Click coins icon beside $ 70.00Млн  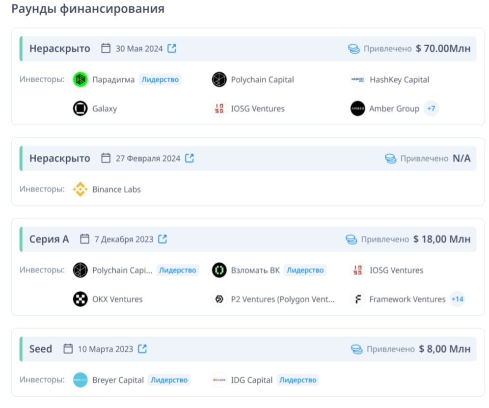[x=353, y=49]
